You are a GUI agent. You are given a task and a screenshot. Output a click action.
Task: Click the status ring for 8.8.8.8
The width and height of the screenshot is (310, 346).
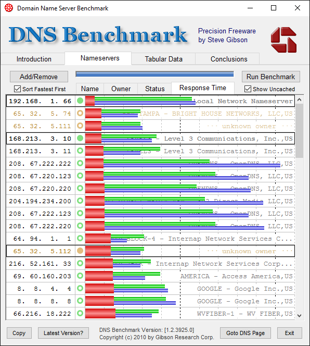coord(80,301)
